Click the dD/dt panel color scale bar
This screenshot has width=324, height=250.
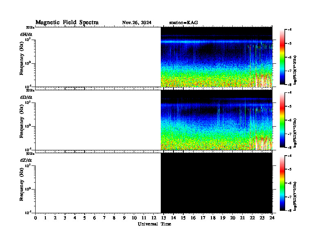(x=282, y=120)
